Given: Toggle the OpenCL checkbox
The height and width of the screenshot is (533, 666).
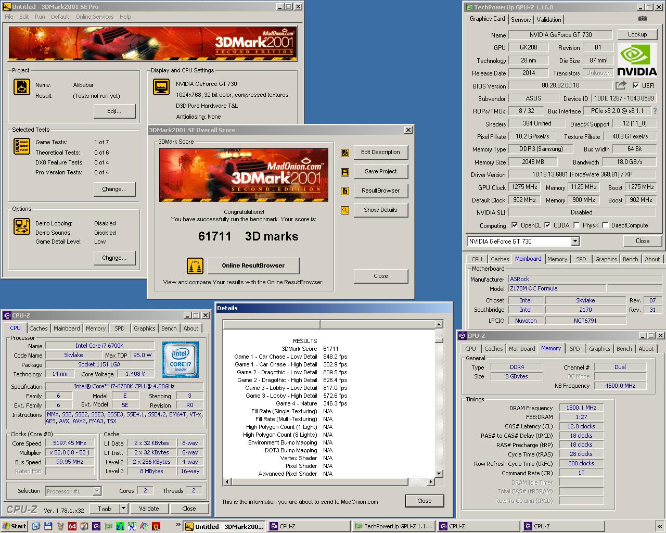Looking at the screenshot, I should click(x=515, y=225).
